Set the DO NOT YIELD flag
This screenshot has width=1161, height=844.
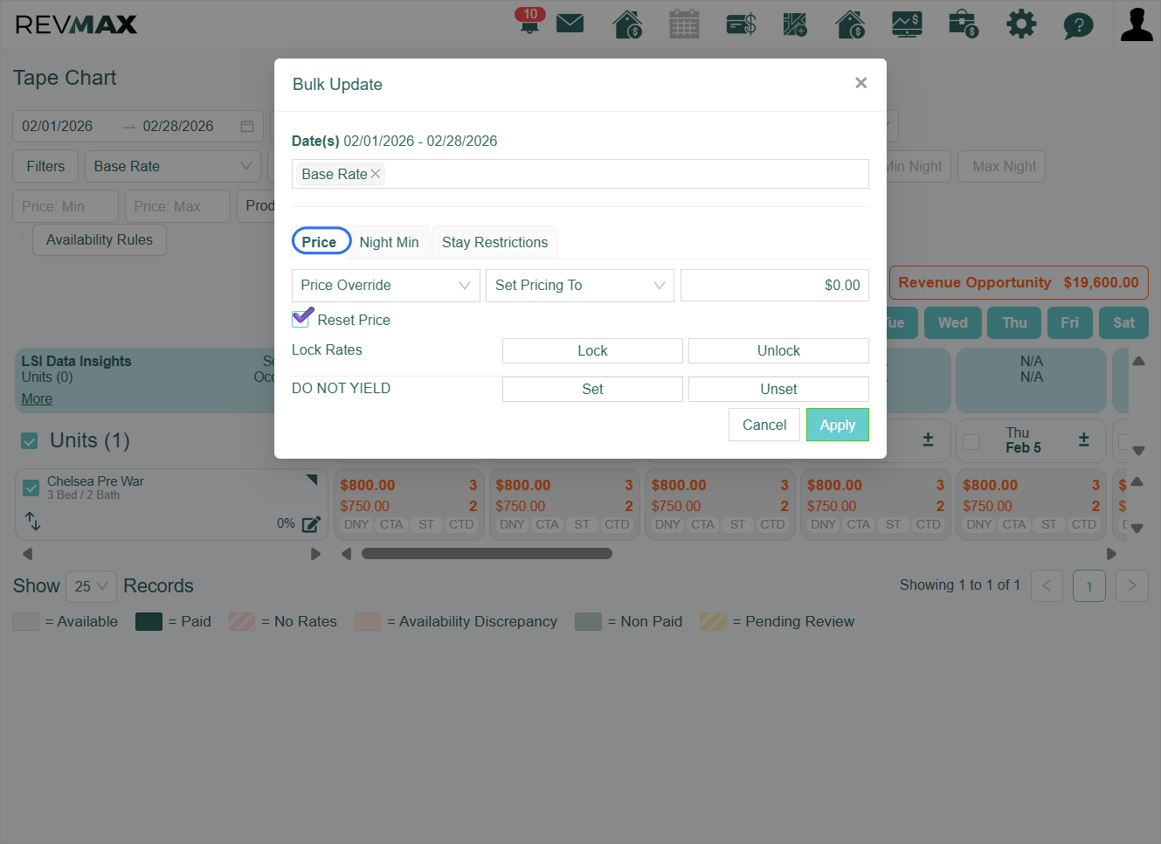pos(592,389)
